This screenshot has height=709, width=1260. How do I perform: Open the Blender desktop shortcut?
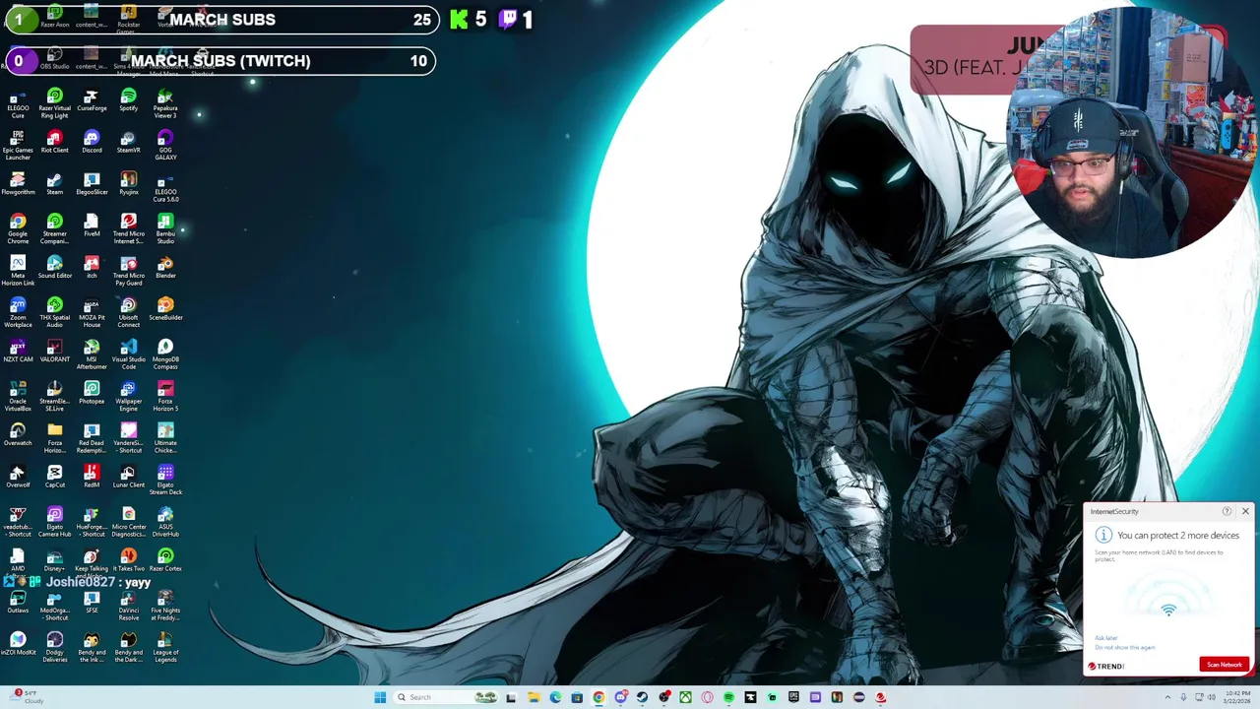[x=165, y=268]
